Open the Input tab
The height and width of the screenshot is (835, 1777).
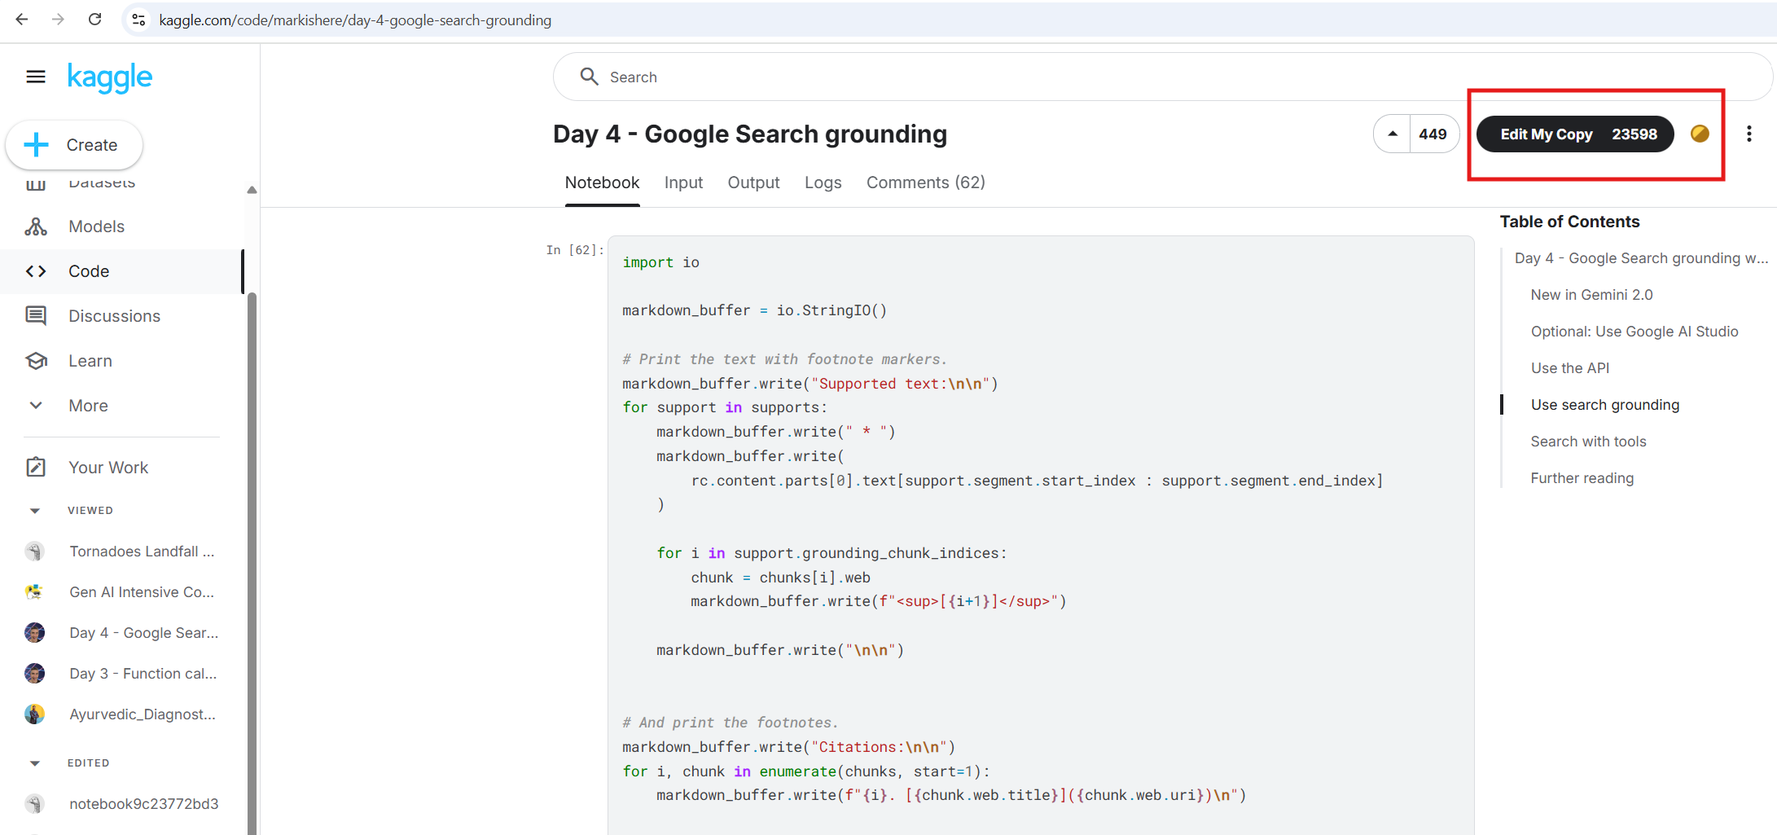tap(683, 182)
